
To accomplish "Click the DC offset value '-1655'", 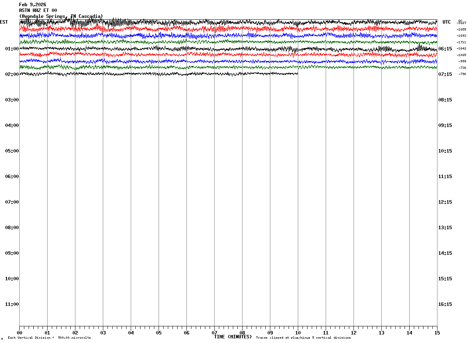I will click(x=461, y=29).
